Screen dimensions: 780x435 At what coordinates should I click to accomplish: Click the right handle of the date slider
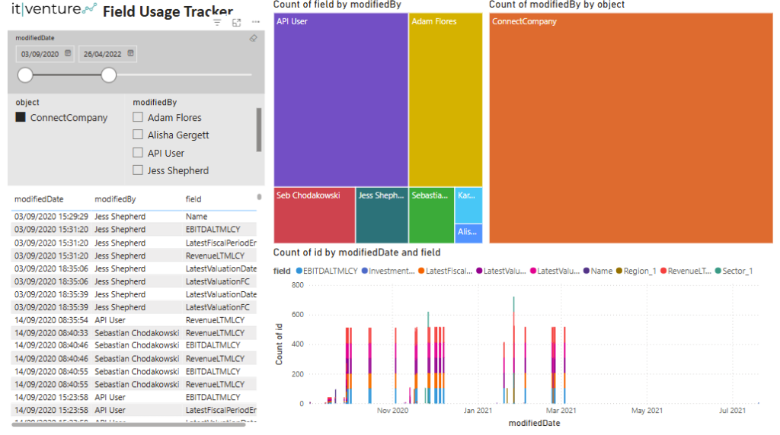click(109, 75)
